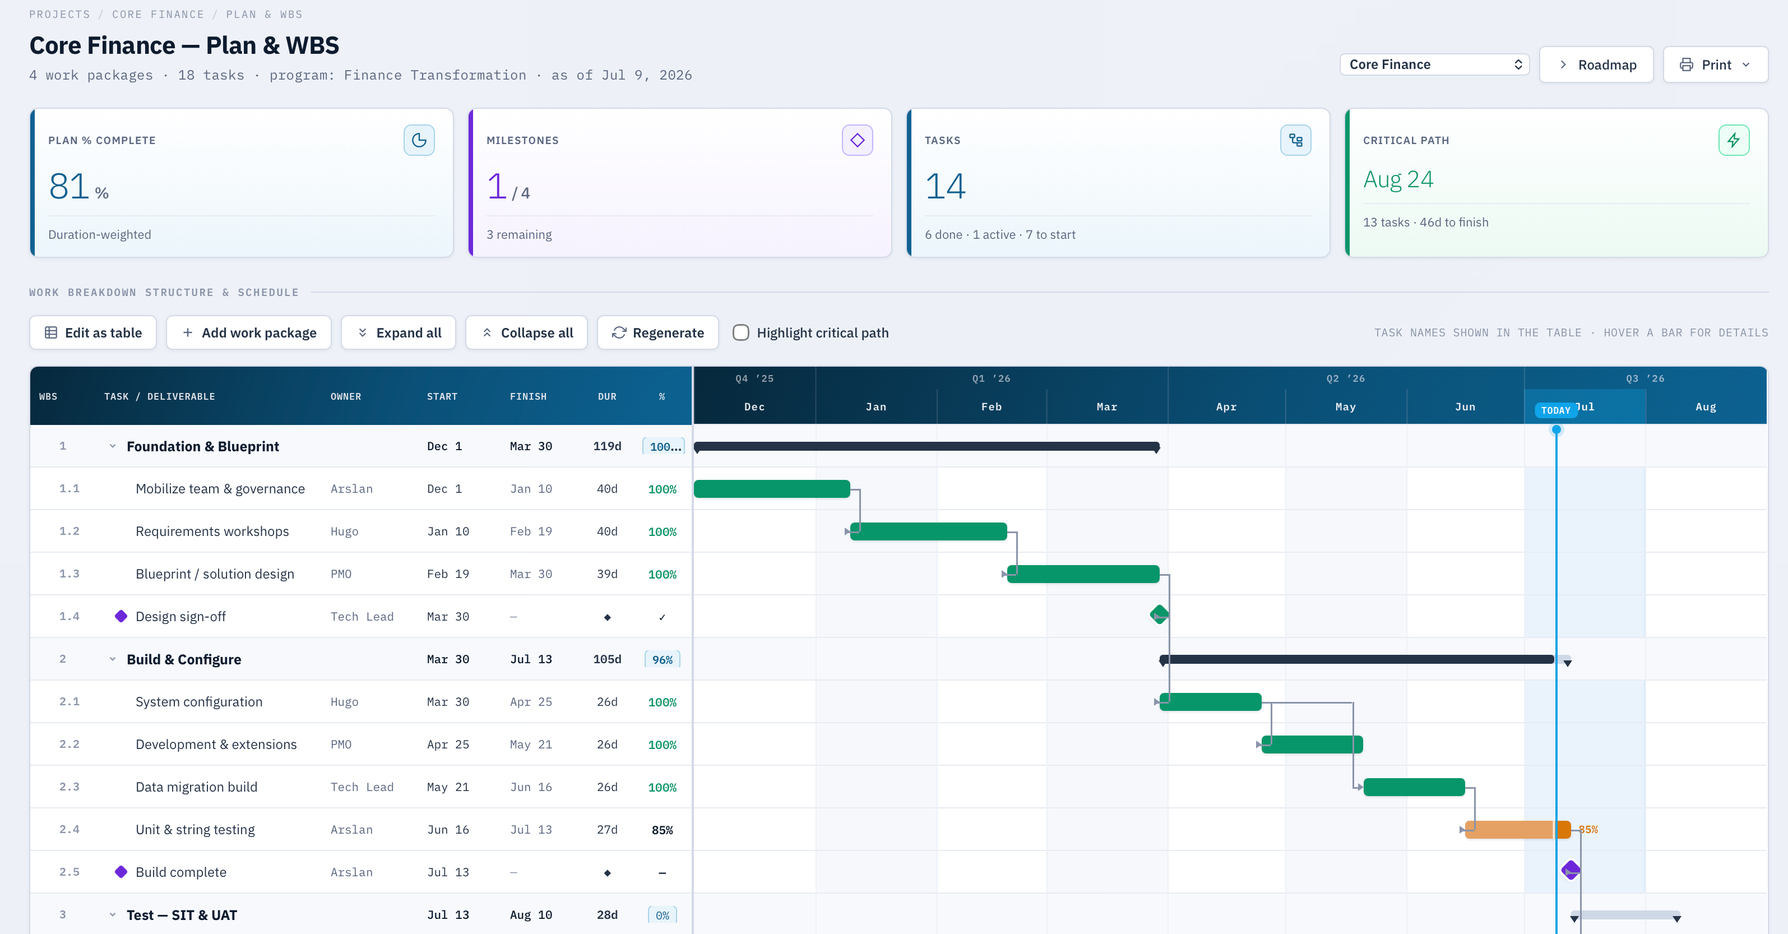Click Tech Lead owner of Data migration build

coord(362,787)
